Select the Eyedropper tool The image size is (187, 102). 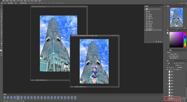coord(2,19)
